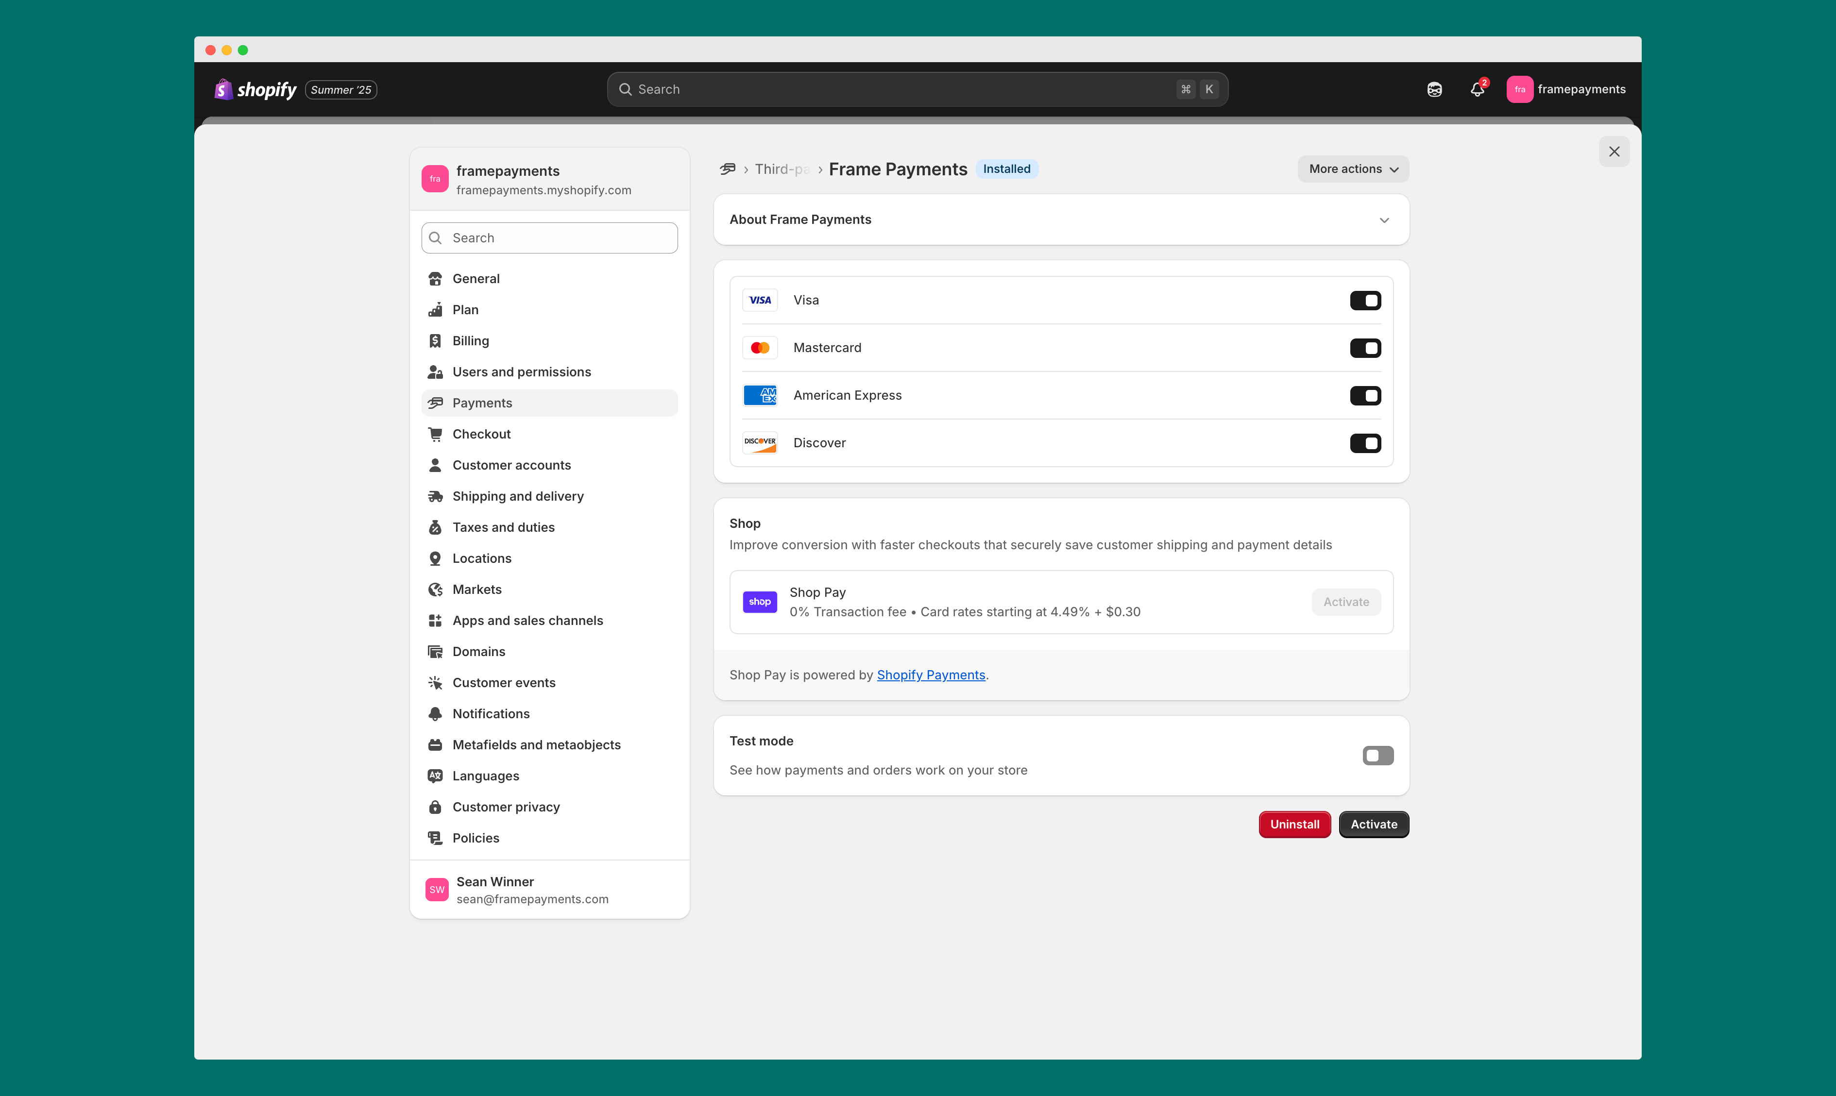Click the Apps and sales channels icon
This screenshot has height=1096, width=1836.
point(435,621)
